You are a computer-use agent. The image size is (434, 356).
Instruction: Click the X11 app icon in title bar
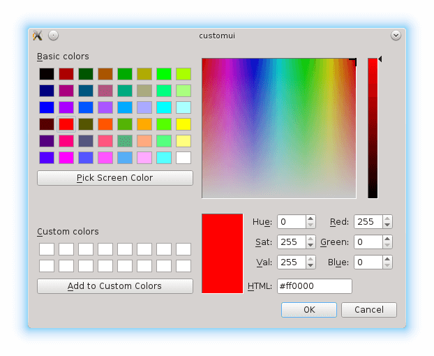click(38, 35)
